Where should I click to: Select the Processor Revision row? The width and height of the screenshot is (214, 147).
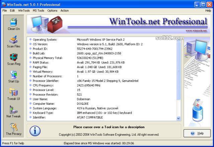point(102,95)
